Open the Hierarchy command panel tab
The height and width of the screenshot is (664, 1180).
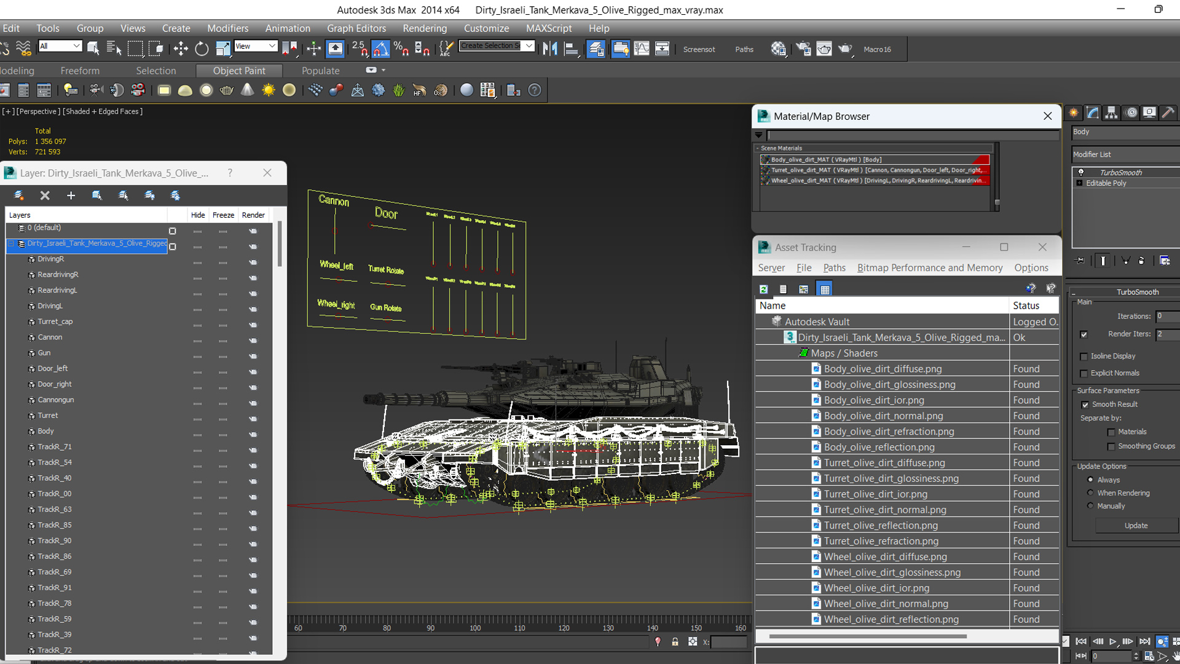1111,113
